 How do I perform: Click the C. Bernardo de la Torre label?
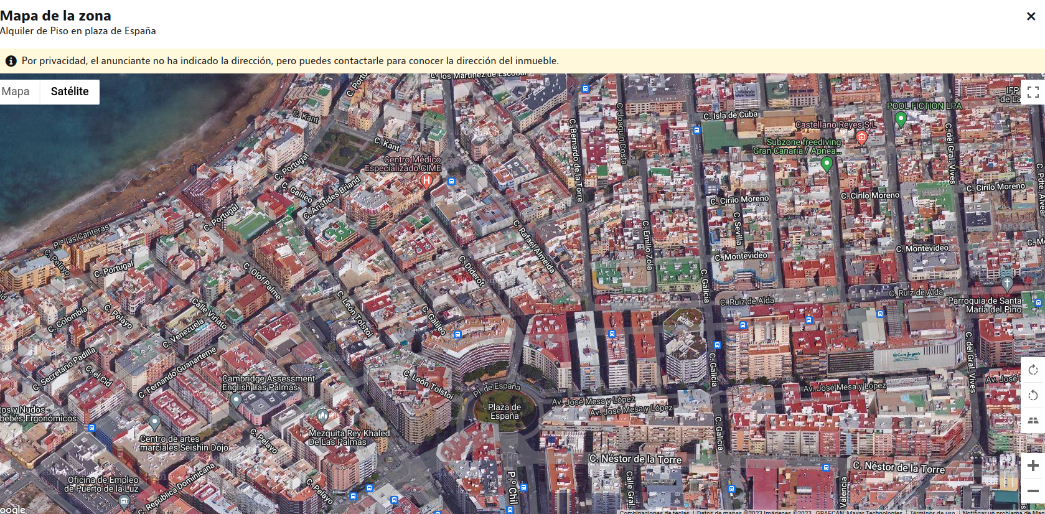(x=575, y=161)
